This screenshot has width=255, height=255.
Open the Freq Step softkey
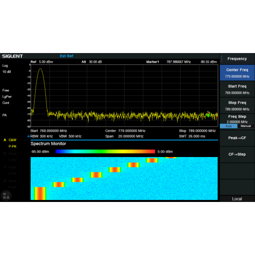click(237, 119)
